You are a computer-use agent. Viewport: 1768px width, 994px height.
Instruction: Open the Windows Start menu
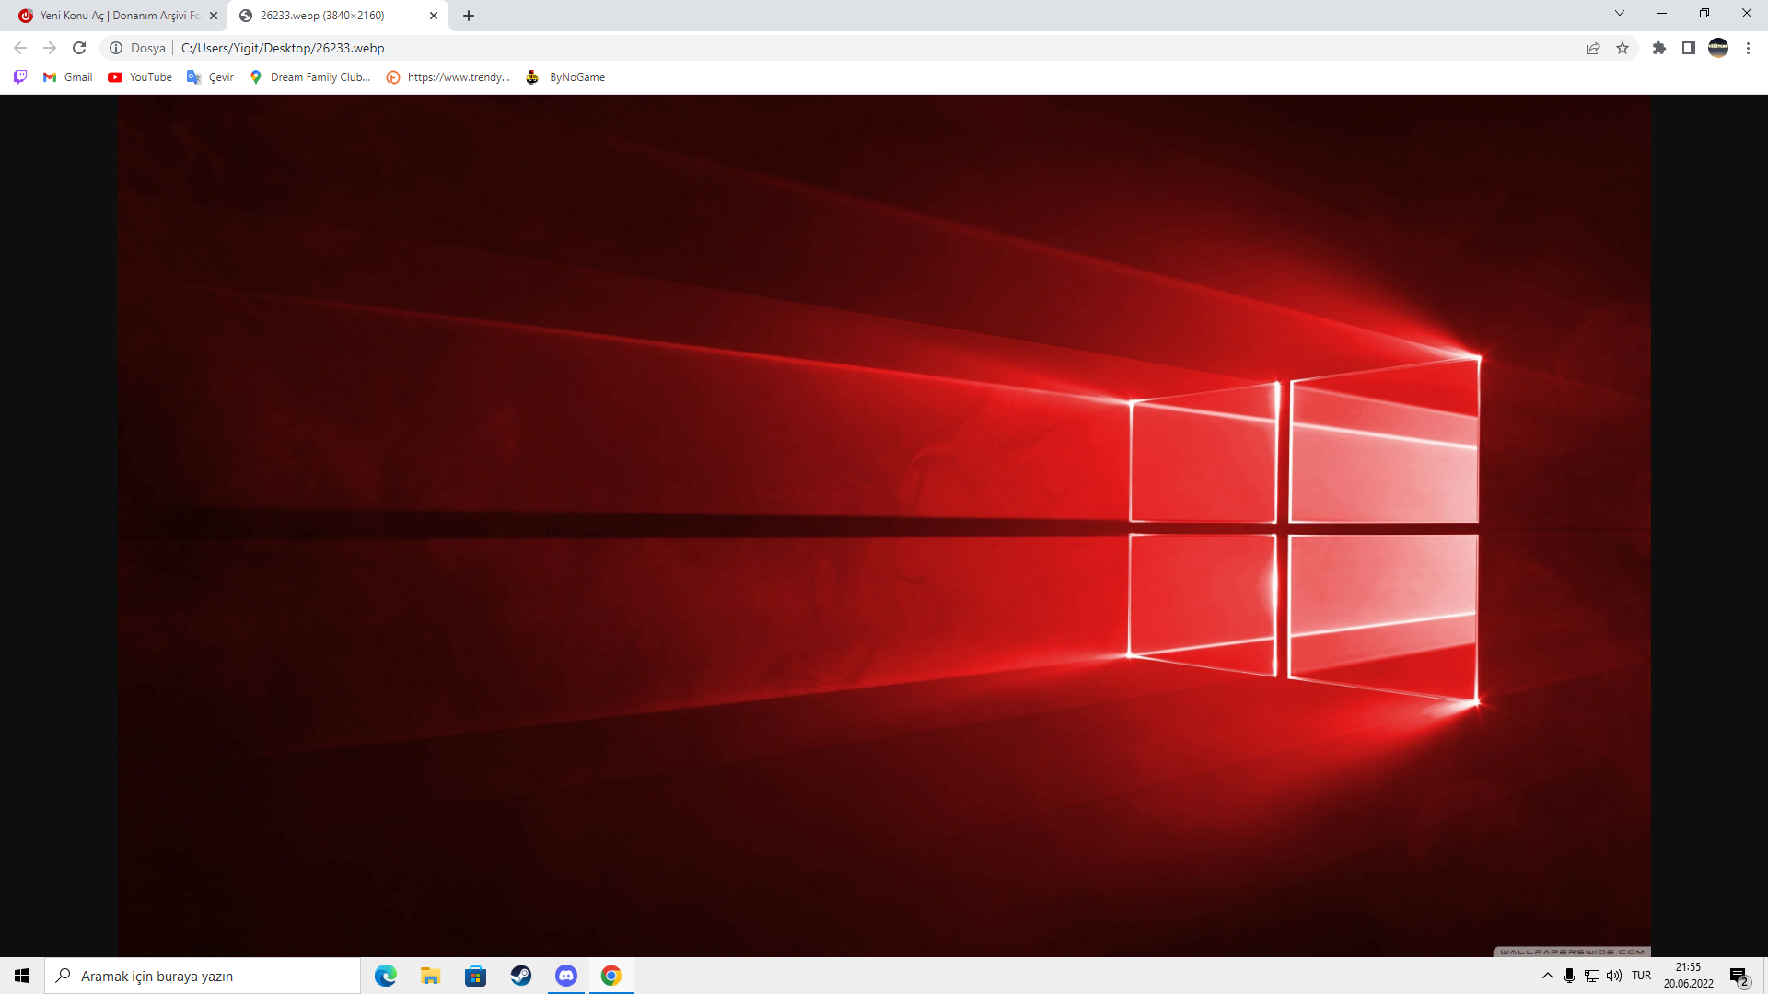point(22,976)
